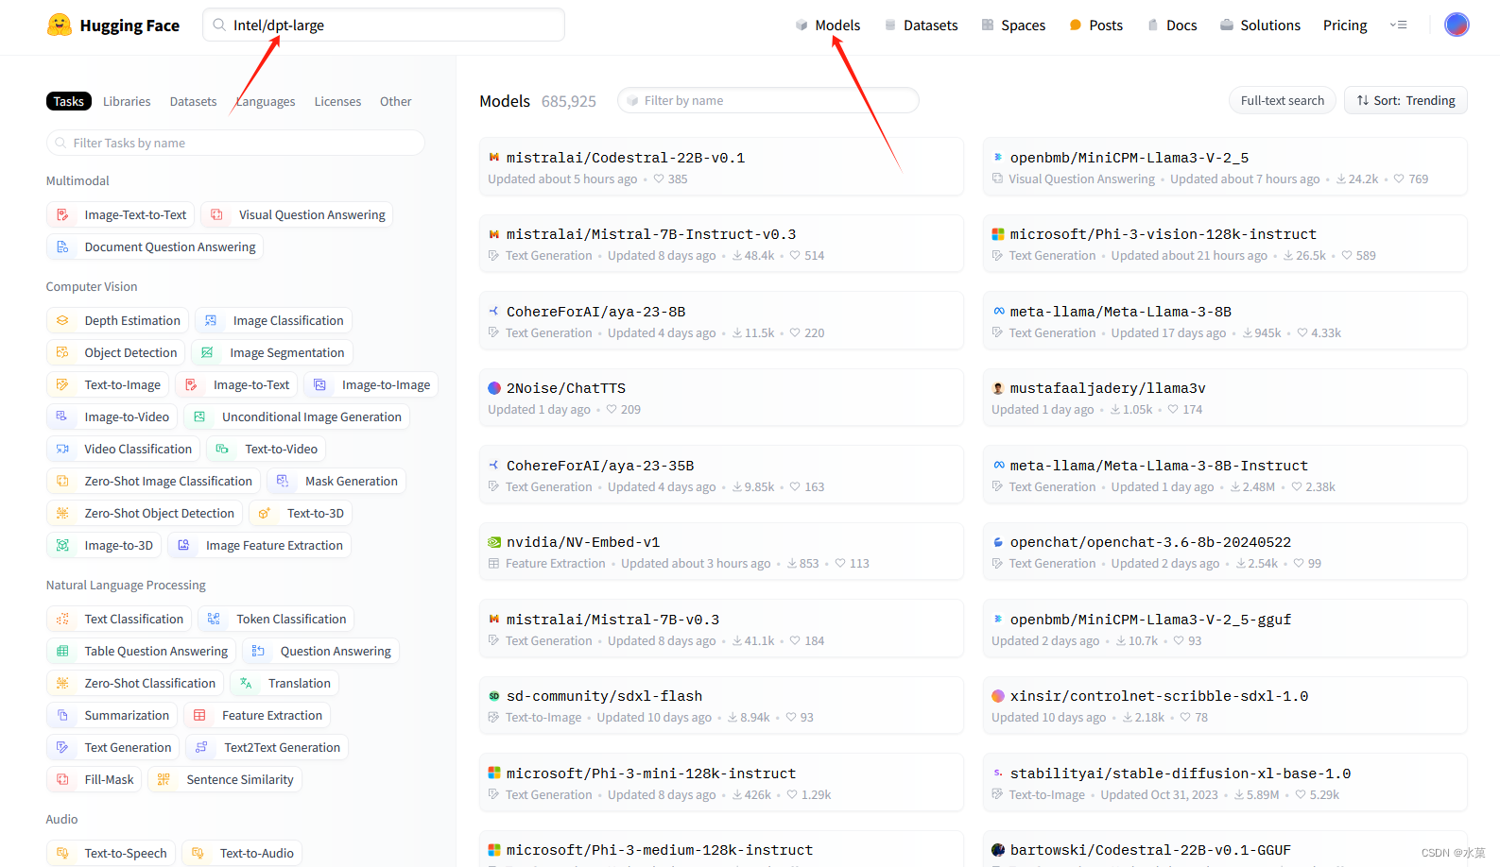Click the Object Detection task icon
This screenshot has width=1500, height=867.
62,352
